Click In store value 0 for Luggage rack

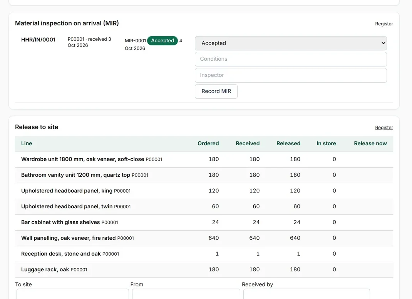(x=334, y=269)
